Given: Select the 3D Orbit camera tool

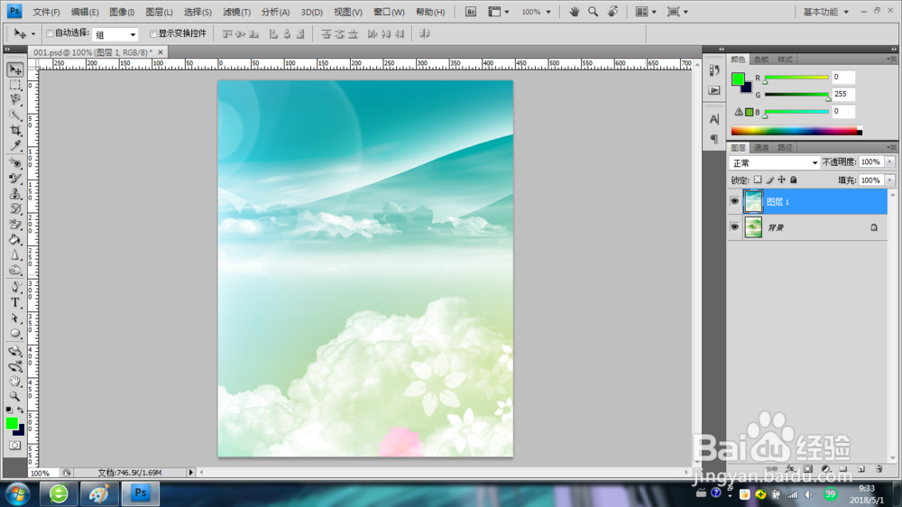Looking at the screenshot, I should (x=15, y=366).
